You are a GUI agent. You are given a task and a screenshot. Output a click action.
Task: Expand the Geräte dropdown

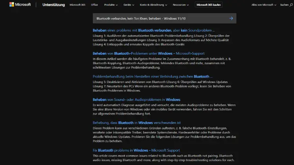129,5
